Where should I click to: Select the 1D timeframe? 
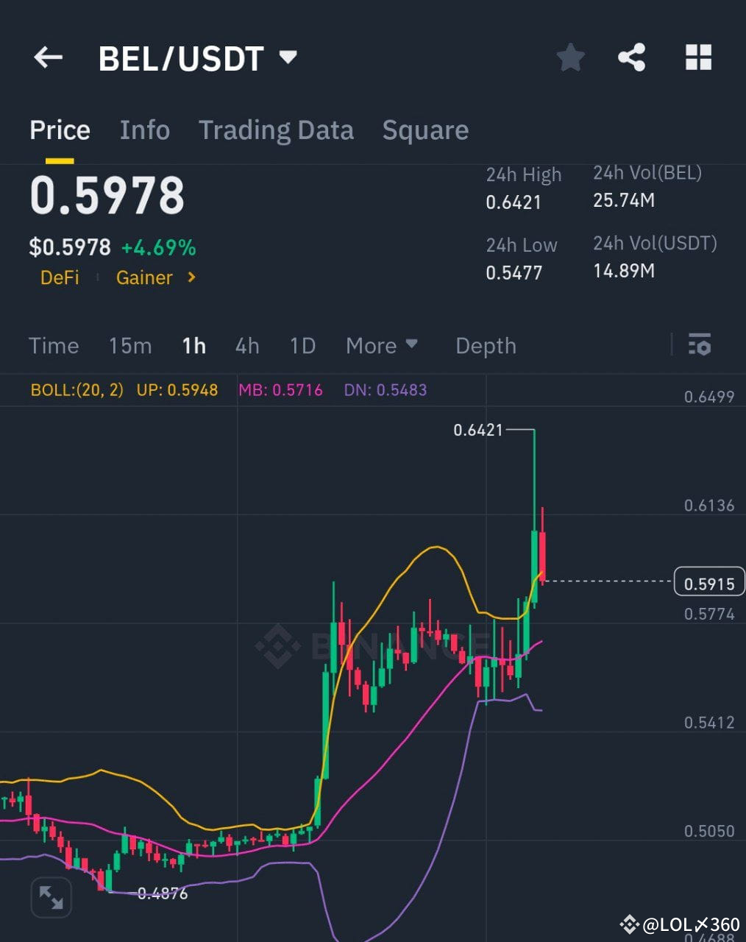point(302,345)
